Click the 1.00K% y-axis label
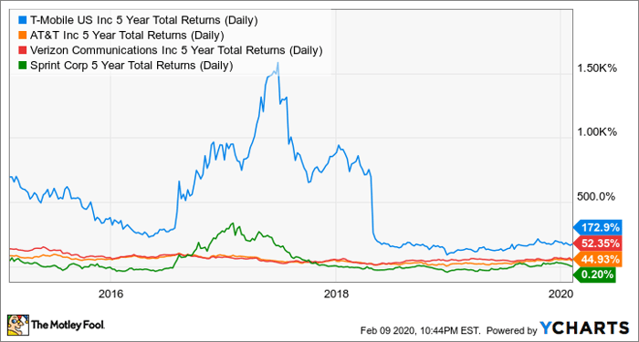The height and width of the screenshot is (342, 639). pyautogui.click(x=596, y=133)
